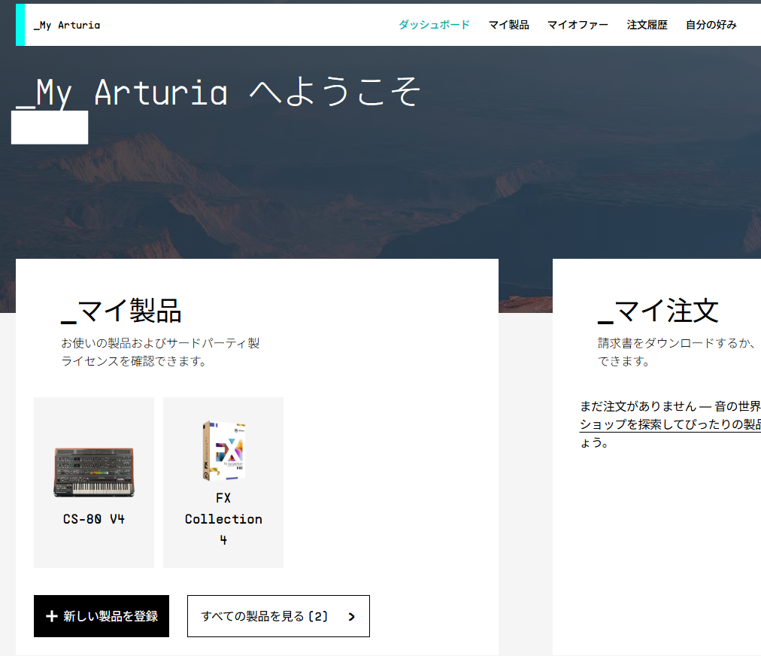761x656 pixels.
Task: Click すべての製品を見る (2) button
Action: [278, 616]
